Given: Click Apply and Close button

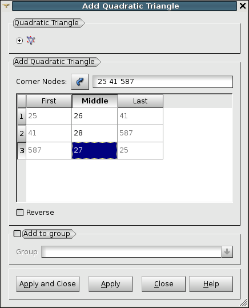Looking at the screenshot, I should pyautogui.click(x=48, y=284).
